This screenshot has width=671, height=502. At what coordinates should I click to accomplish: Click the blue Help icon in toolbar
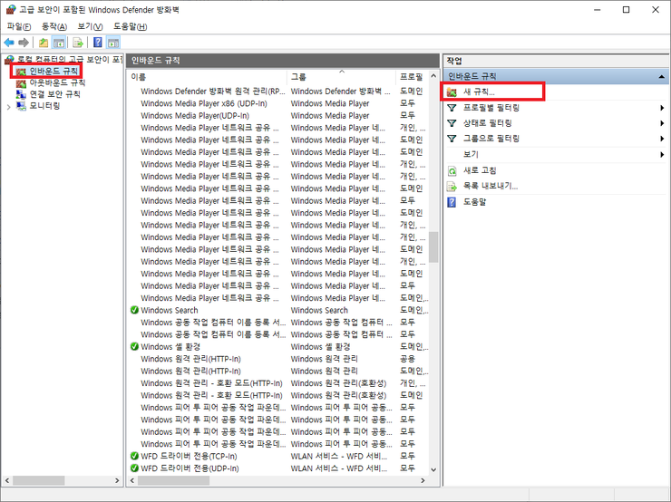pos(97,43)
